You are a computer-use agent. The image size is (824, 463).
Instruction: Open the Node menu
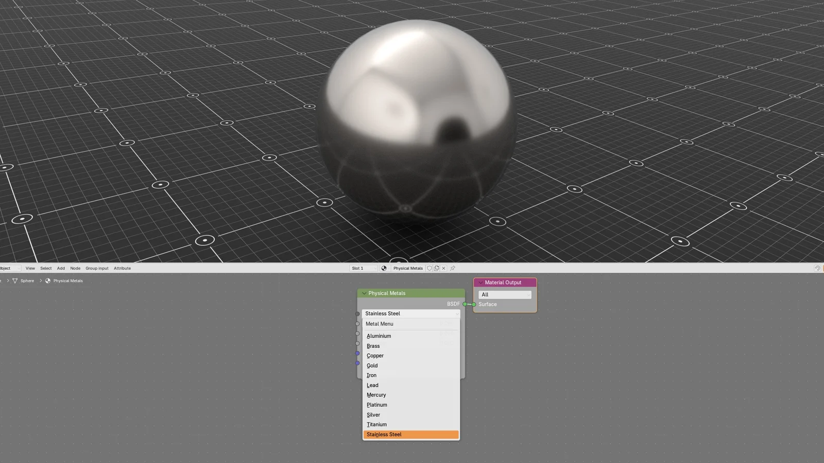pyautogui.click(x=75, y=268)
